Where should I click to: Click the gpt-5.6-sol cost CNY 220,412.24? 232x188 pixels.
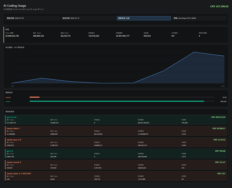point(218,117)
